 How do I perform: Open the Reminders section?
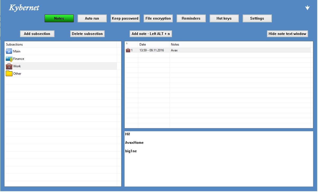click(x=191, y=19)
